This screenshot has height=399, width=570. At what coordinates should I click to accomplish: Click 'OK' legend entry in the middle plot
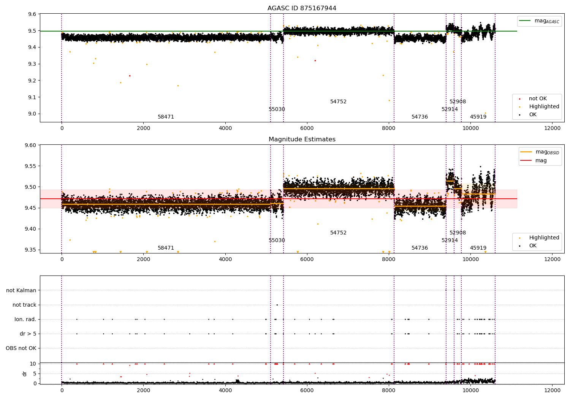(x=528, y=246)
